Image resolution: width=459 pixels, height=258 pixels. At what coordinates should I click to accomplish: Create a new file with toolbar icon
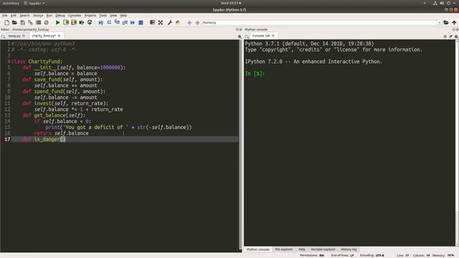click(x=6, y=22)
